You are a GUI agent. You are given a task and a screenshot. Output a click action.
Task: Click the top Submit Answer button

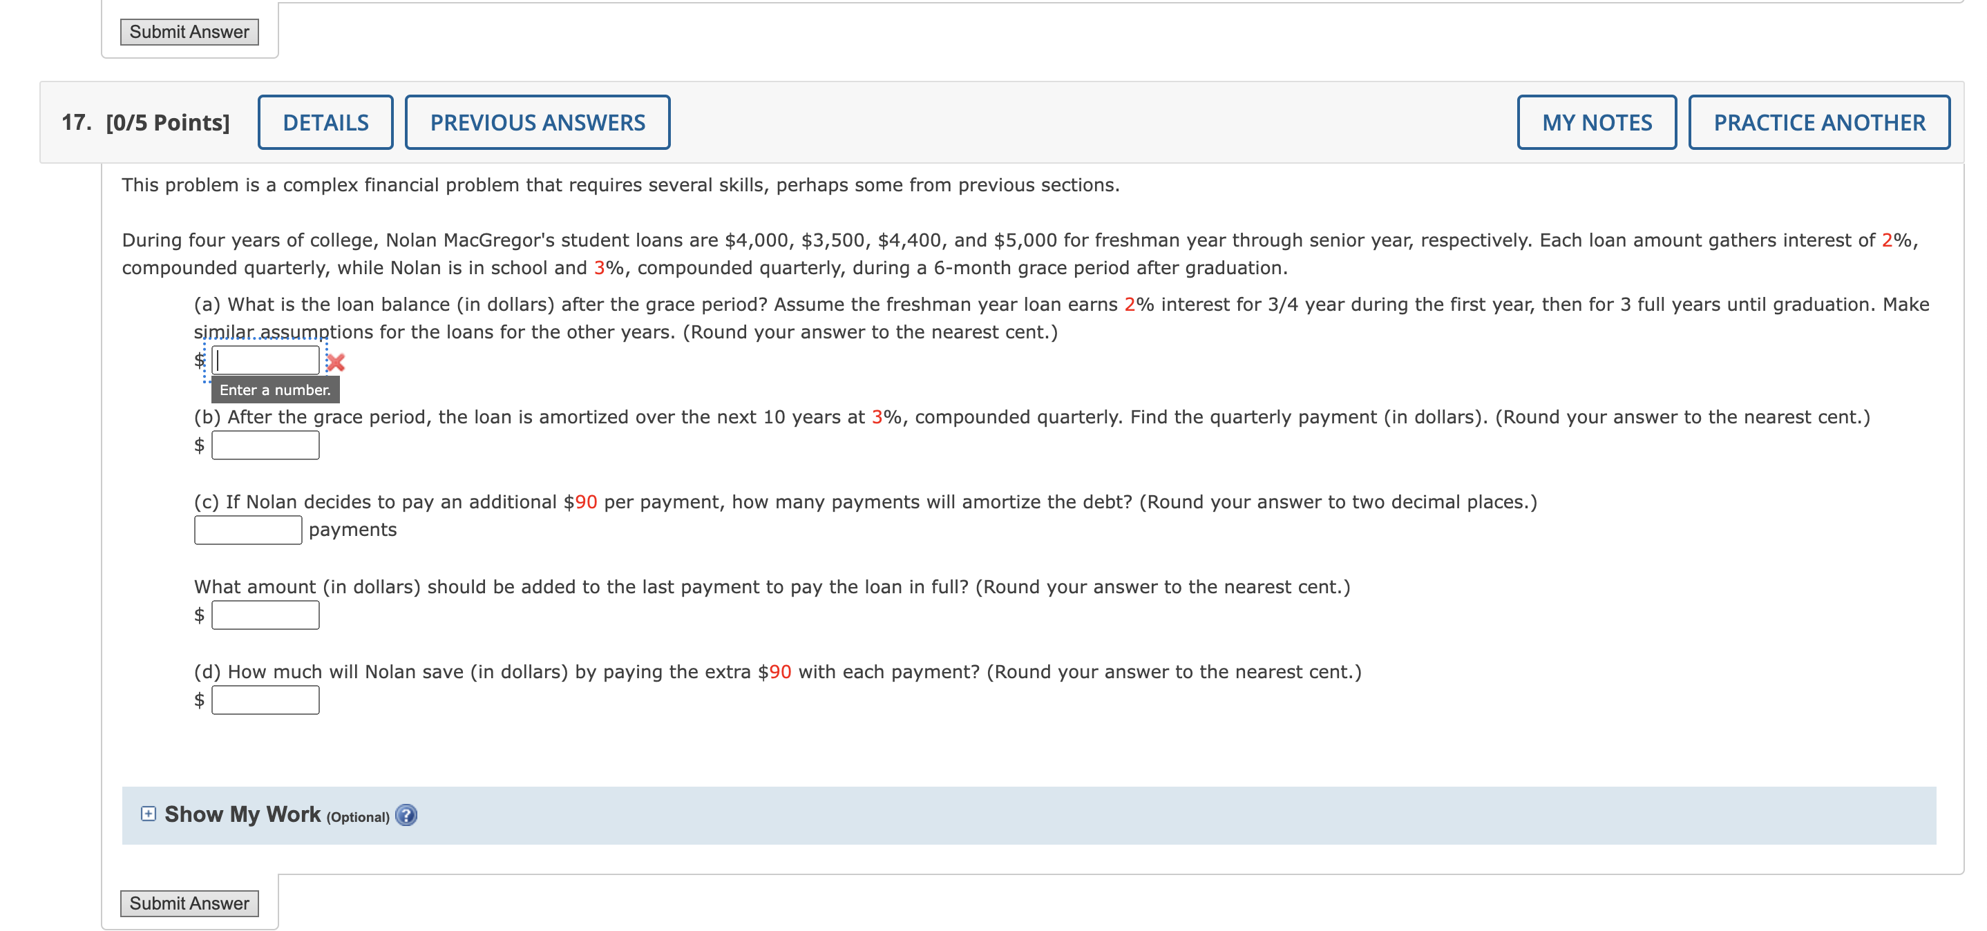tap(189, 32)
